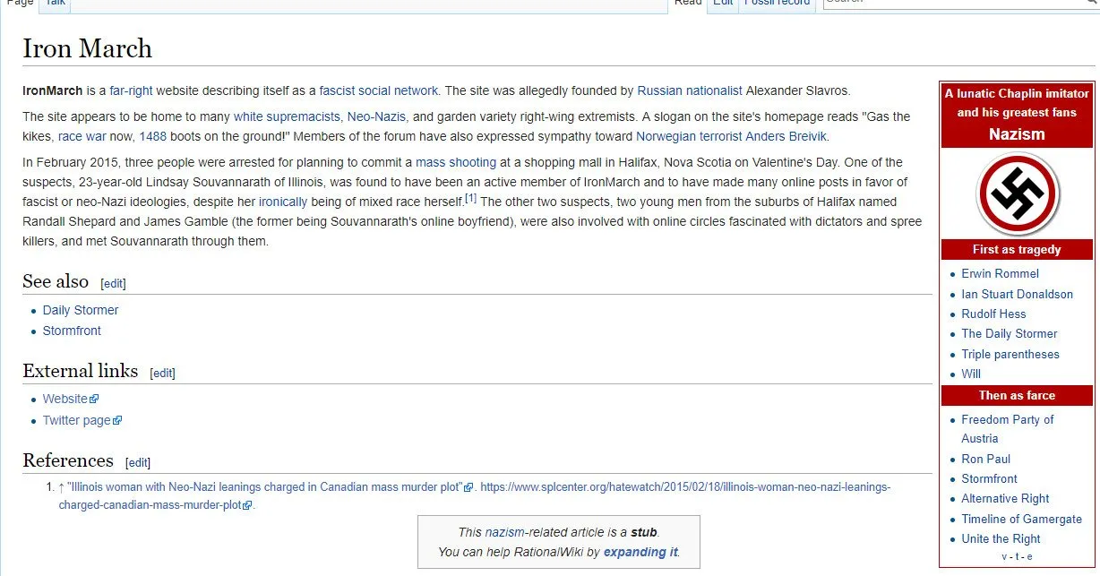
Task: Open external link icon after the citation title
Action: (x=468, y=488)
